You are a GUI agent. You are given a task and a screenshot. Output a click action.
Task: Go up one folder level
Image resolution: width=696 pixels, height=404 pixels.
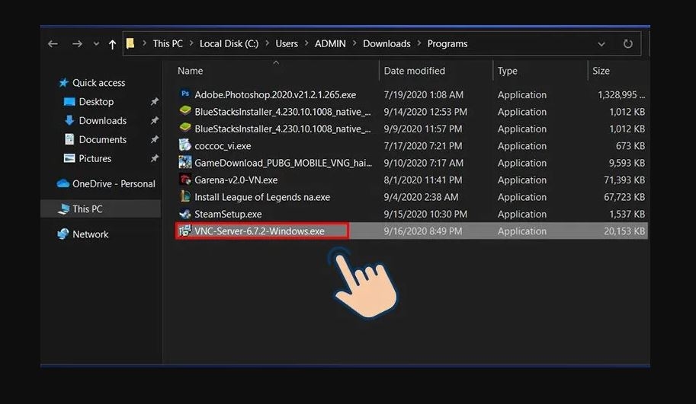tap(112, 44)
